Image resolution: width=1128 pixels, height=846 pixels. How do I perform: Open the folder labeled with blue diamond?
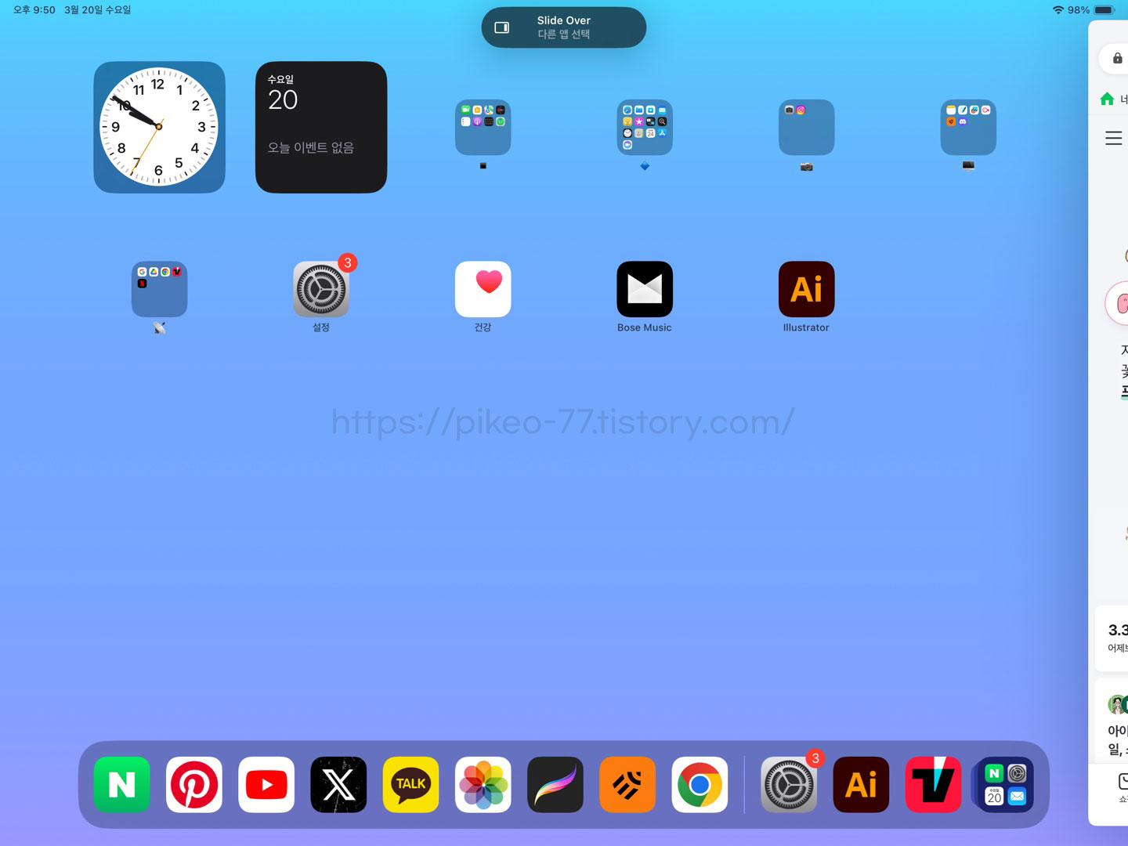click(x=645, y=127)
